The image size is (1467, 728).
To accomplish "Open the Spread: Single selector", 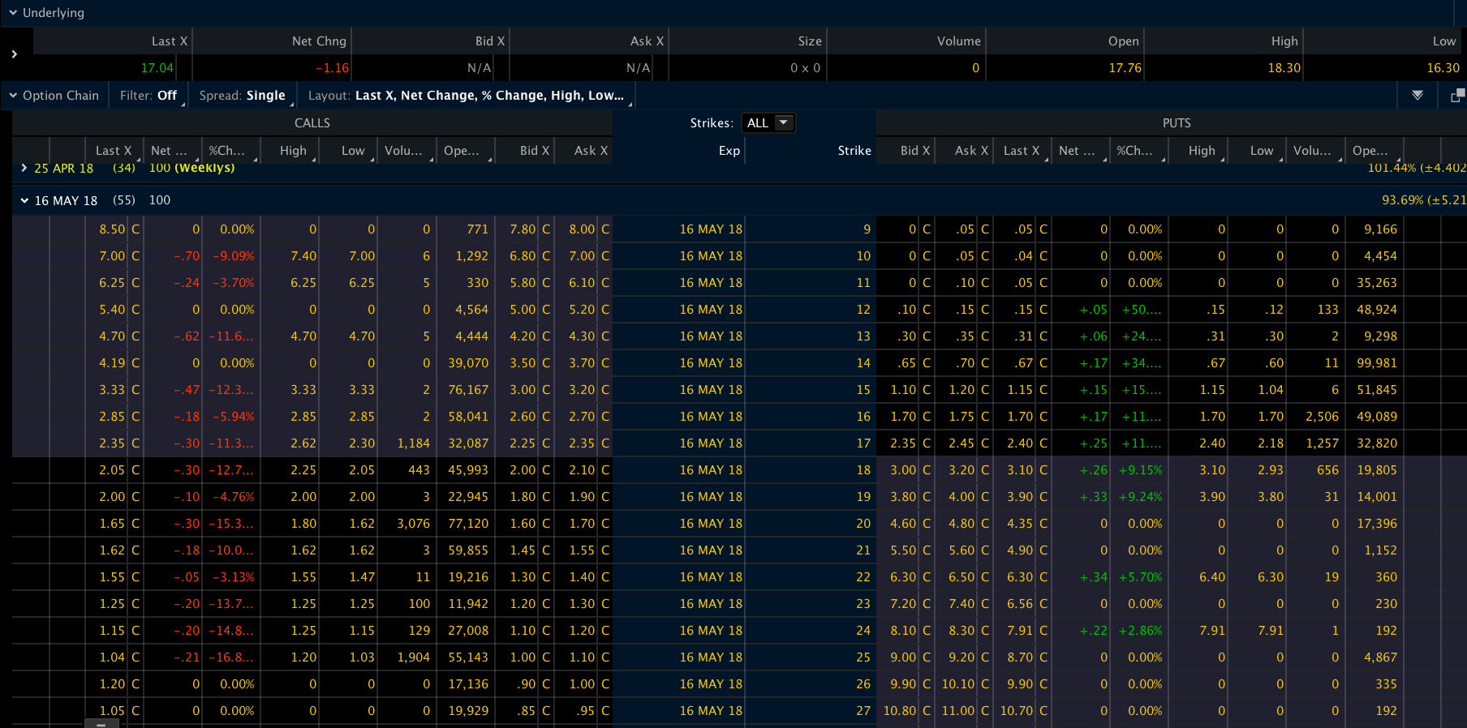I will click(x=243, y=96).
